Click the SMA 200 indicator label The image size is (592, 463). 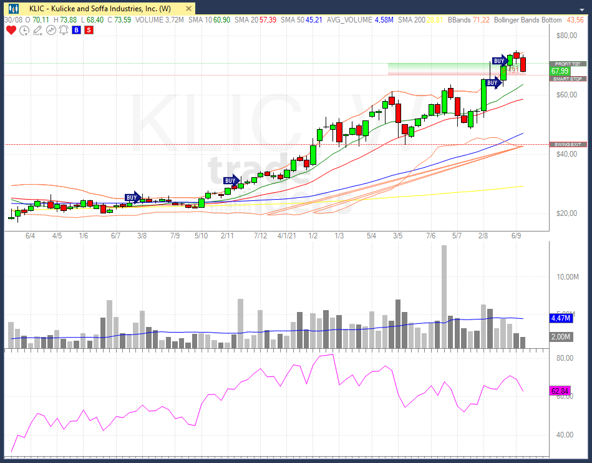(x=412, y=19)
